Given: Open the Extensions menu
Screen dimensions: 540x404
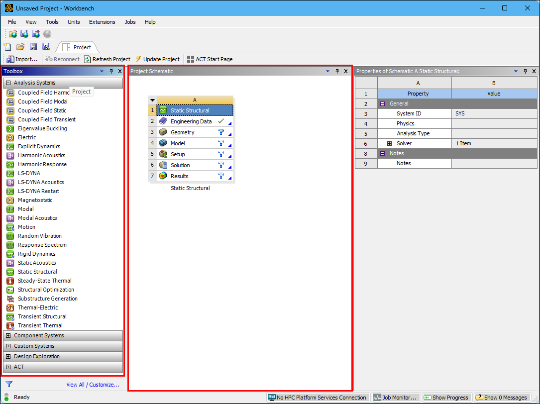Looking at the screenshot, I should (102, 22).
